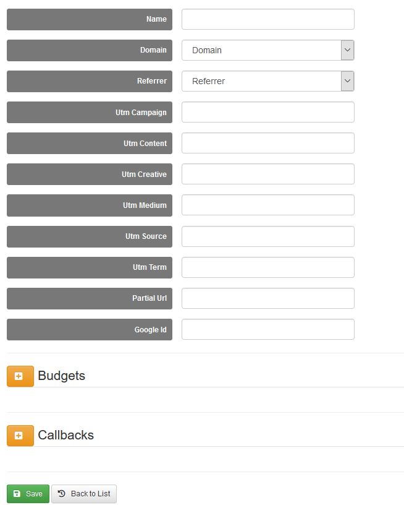Click the plus icon beside Callbacks

pyautogui.click(x=20, y=436)
